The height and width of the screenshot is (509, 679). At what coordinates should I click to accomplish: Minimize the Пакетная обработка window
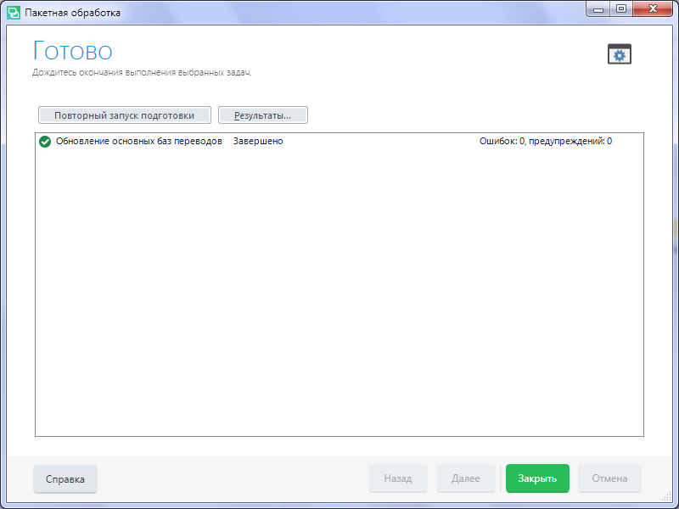point(599,9)
